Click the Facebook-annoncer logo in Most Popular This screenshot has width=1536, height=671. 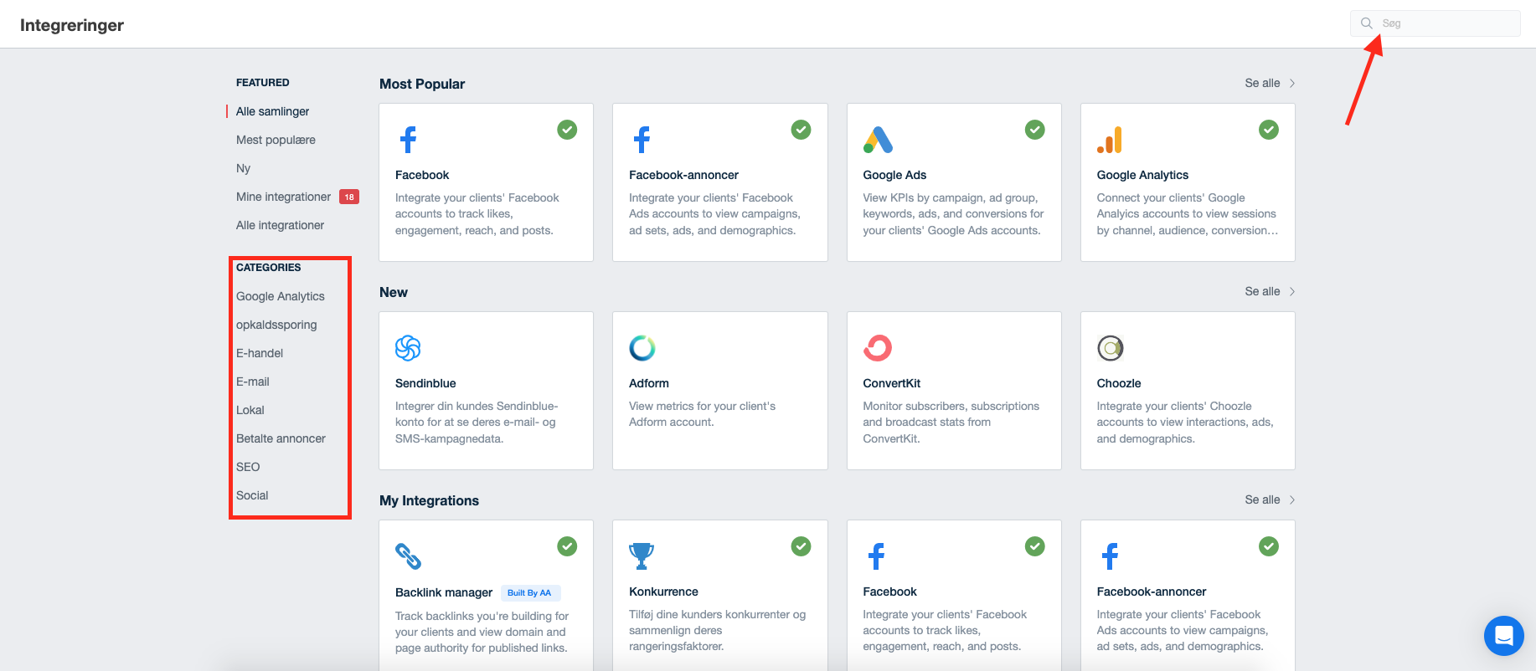[642, 140]
